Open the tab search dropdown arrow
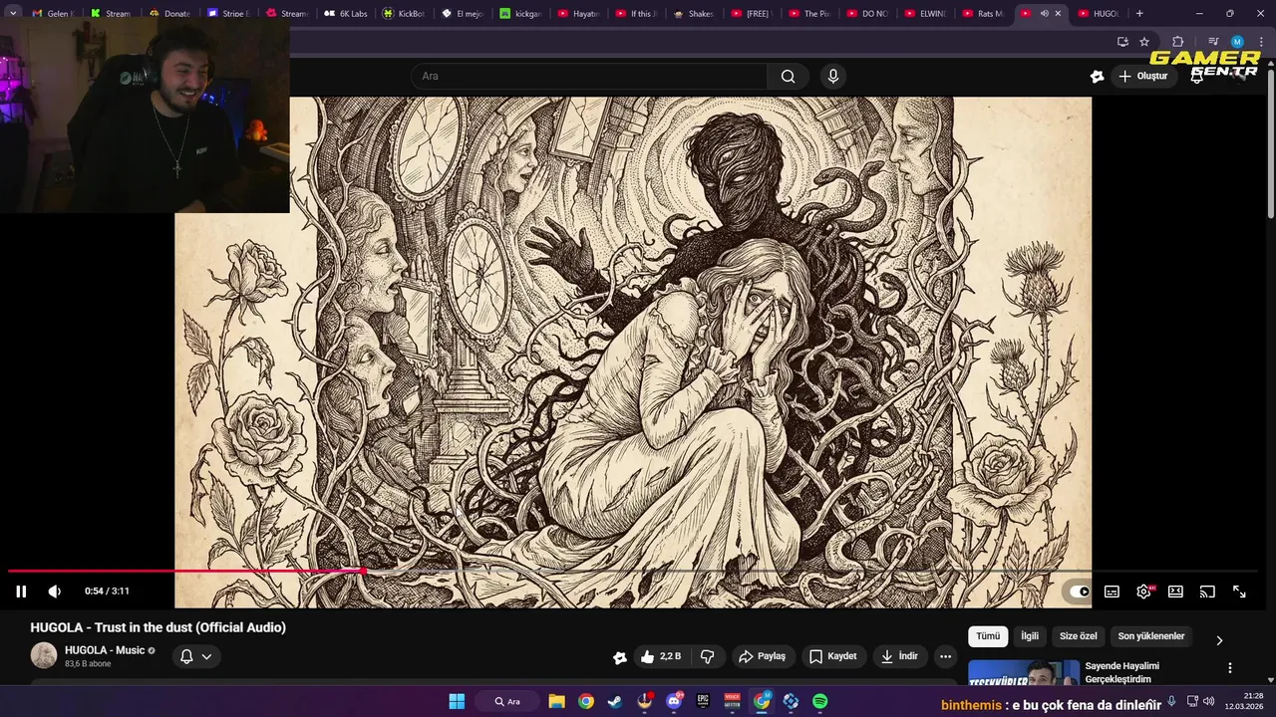Screen dimensions: 1276x717 pyautogui.click(x=13, y=14)
